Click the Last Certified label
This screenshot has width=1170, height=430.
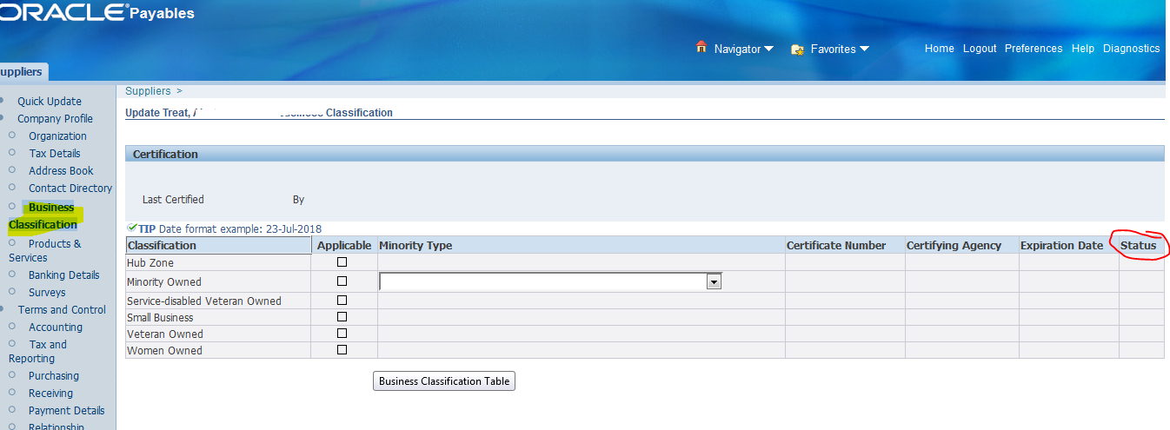point(173,200)
